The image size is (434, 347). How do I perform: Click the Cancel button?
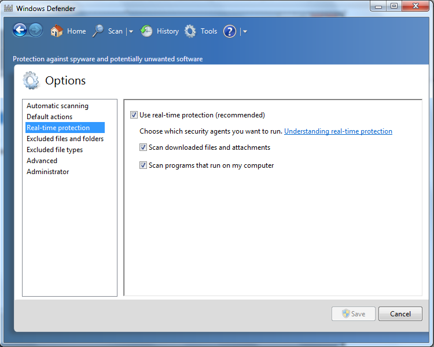coord(400,313)
